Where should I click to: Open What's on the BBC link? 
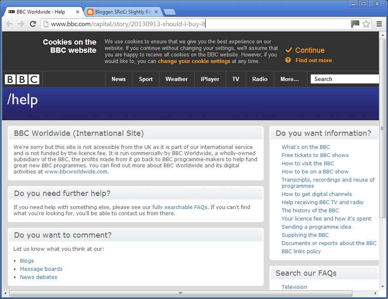(x=306, y=147)
